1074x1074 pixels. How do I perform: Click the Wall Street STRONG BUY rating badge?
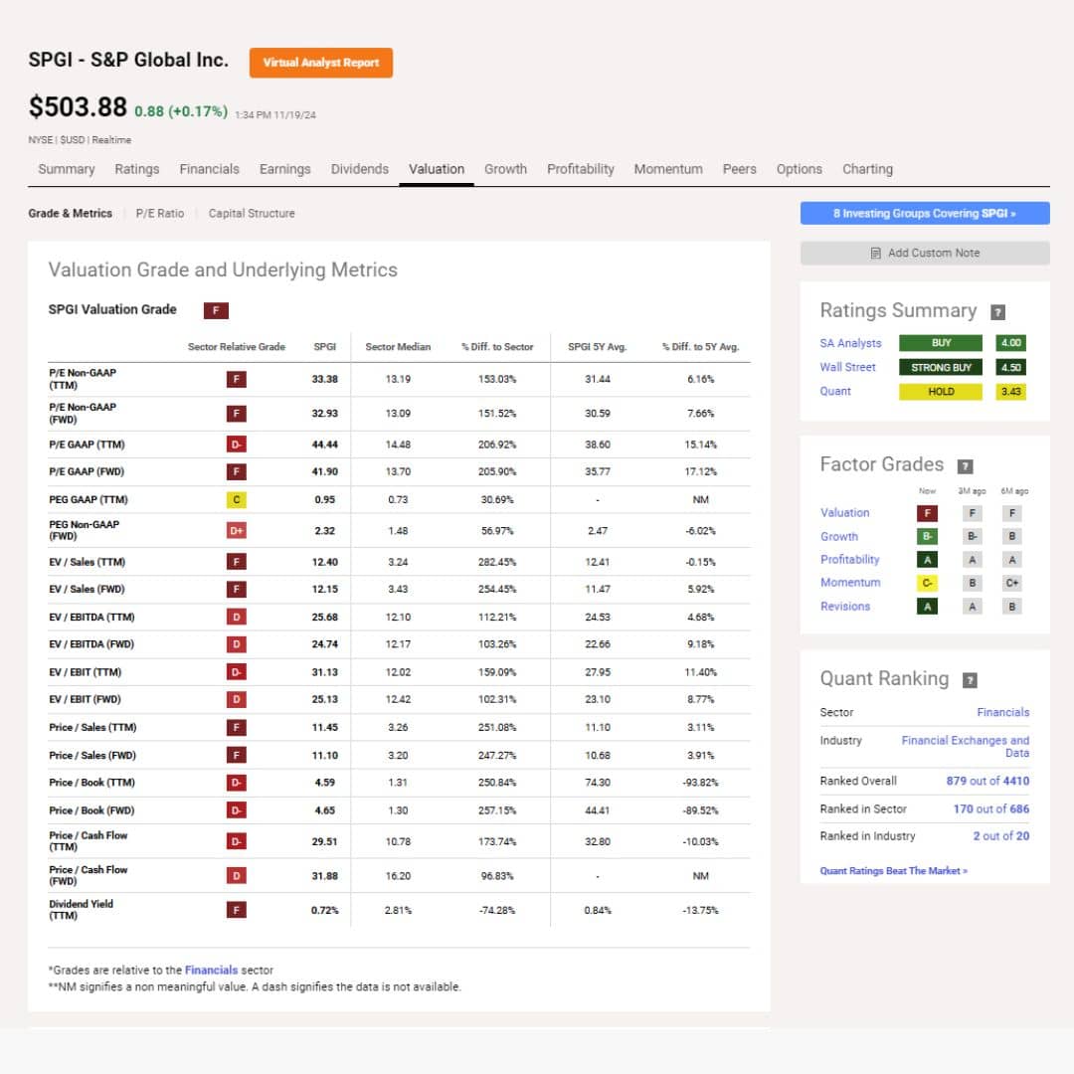click(941, 368)
